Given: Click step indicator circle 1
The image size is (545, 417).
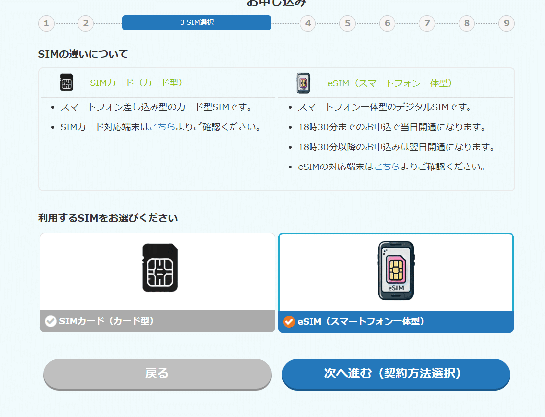Looking at the screenshot, I should tap(46, 23).
